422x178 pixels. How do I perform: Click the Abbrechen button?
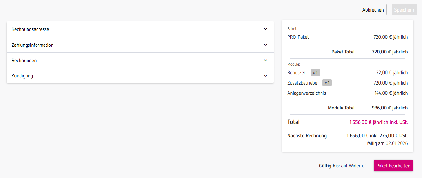coord(373,10)
